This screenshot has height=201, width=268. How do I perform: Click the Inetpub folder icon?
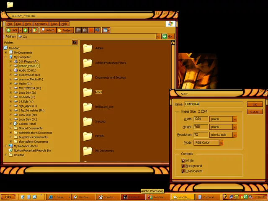click(88, 121)
